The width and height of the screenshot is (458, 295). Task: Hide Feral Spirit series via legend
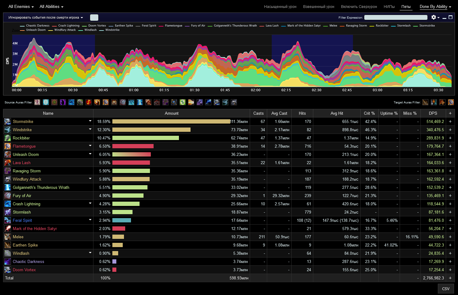pos(149,26)
